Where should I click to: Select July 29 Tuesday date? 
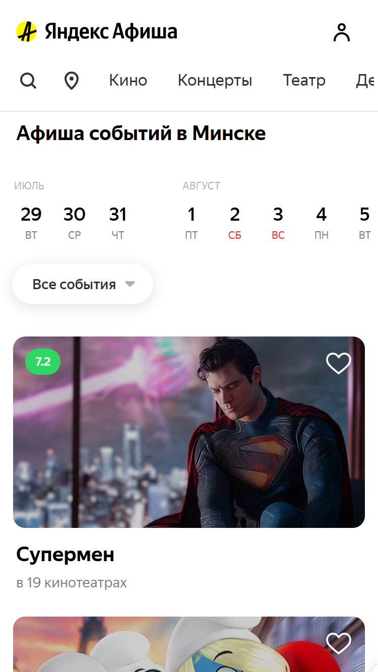pyautogui.click(x=31, y=223)
